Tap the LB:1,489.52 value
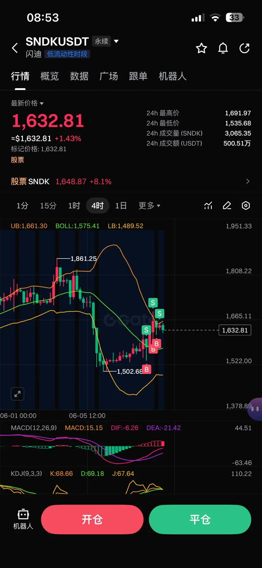Viewport: 262px width, 568px height. [x=126, y=226]
